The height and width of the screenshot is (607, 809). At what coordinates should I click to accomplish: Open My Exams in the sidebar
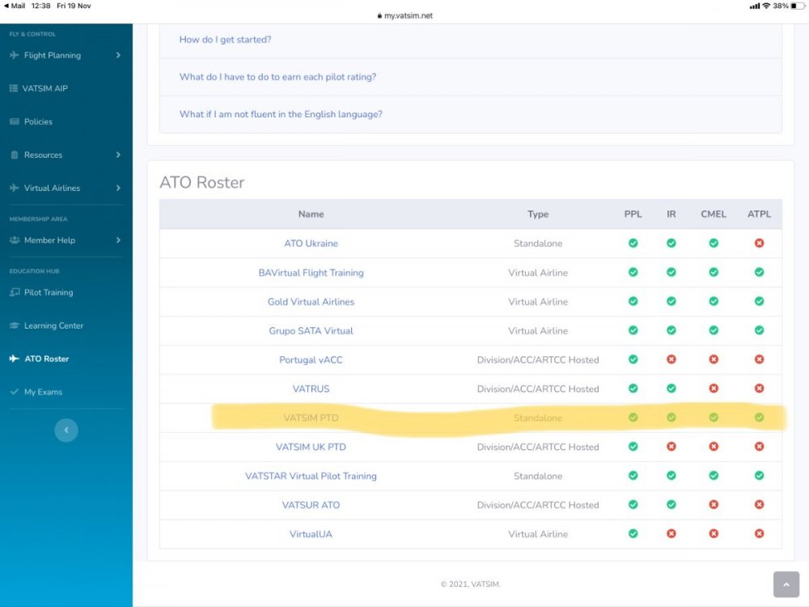coord(43,393)
